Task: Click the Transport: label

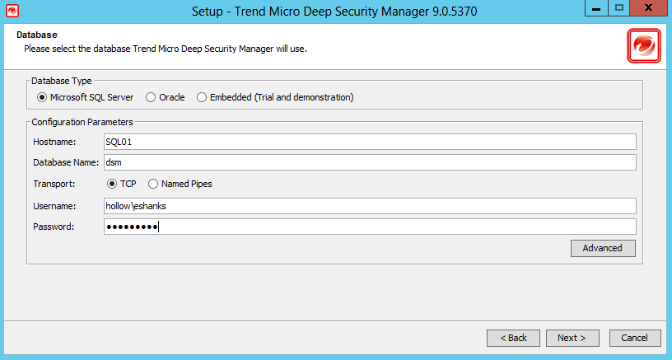Action: tap(54, 184)
